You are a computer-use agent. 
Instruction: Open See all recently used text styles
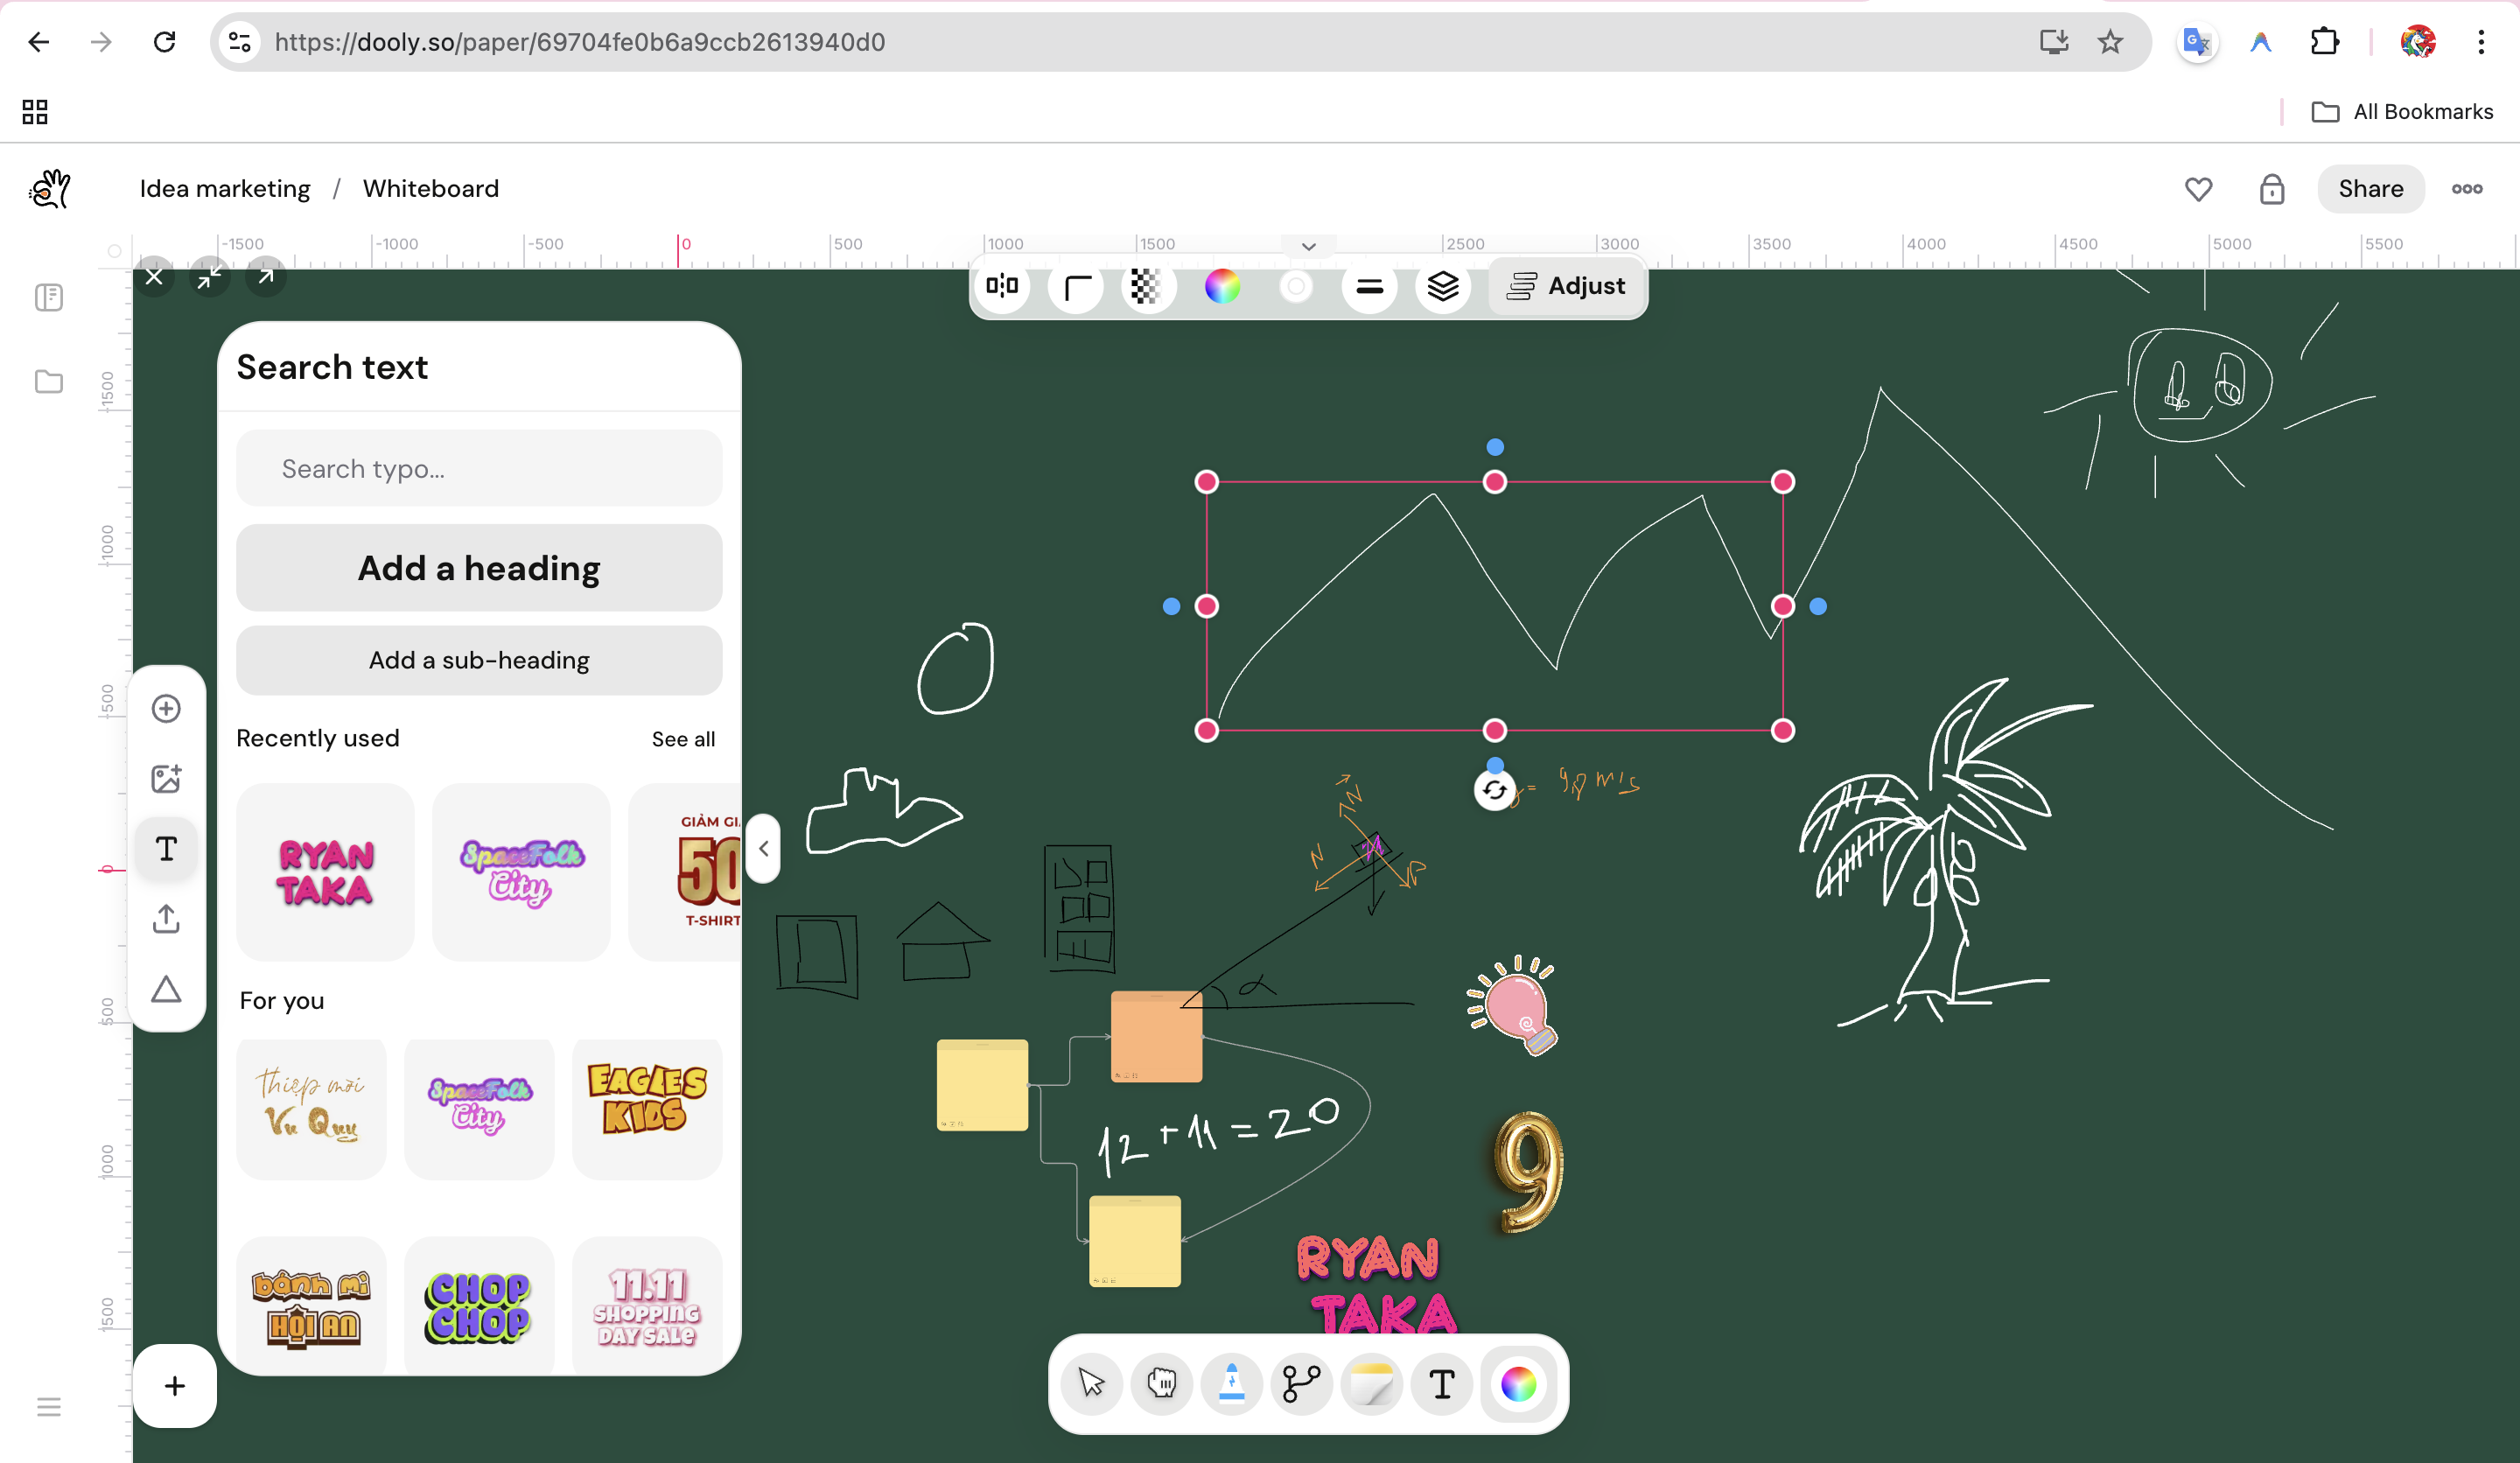[683, 738]
